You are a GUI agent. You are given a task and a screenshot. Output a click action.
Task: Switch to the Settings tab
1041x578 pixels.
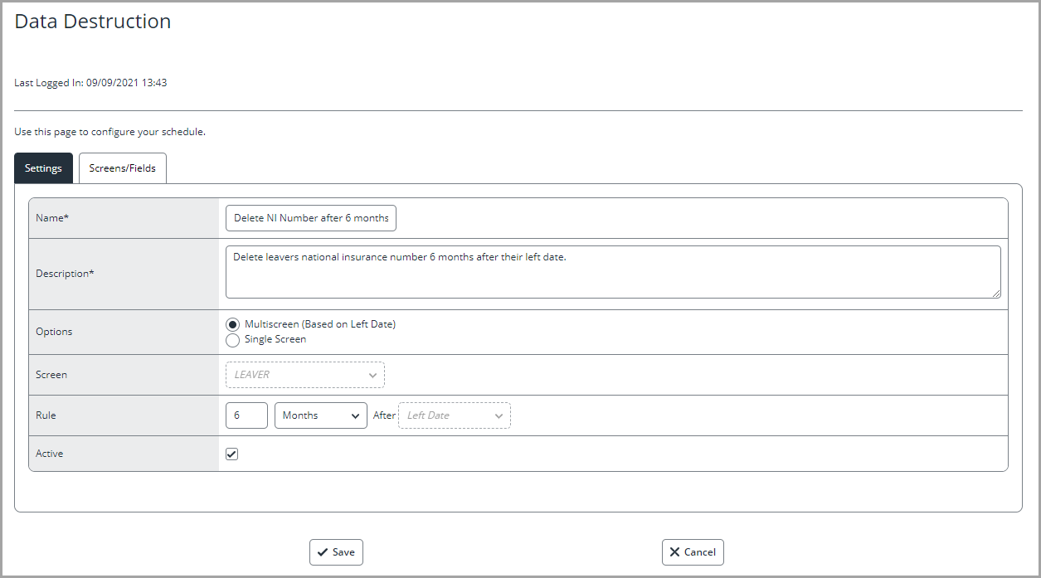click(43, 168)
